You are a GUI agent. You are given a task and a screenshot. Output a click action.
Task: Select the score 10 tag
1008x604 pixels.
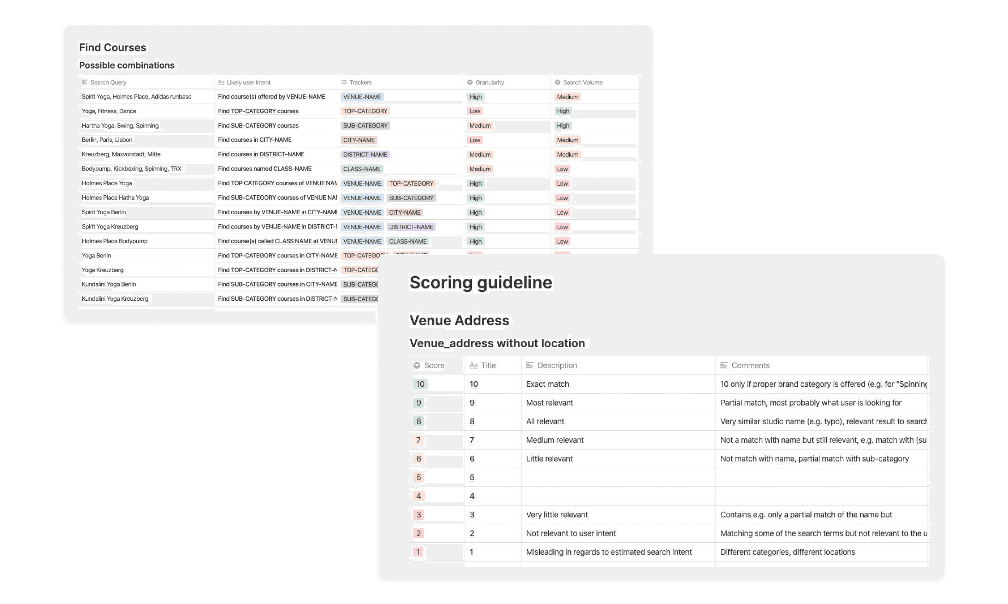(420, 384)
